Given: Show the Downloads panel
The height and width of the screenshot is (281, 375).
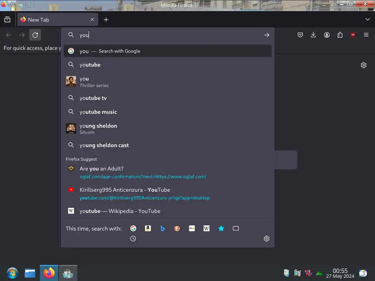Looking at the screenshot, I should (x=313, y=35).
